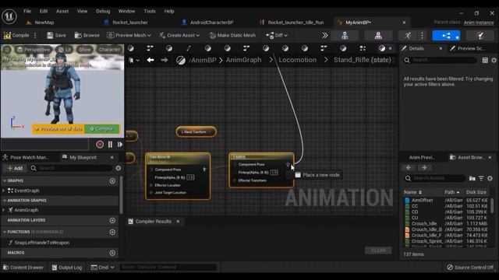This screenshot has height=280, width=499.
Task: Switch to Skeletal Mesh editor mode icon
Action: click(x=378, y=36)
